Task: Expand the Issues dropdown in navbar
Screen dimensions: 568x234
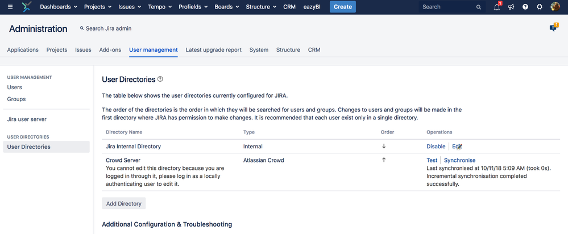Action: tap(130, 6)
